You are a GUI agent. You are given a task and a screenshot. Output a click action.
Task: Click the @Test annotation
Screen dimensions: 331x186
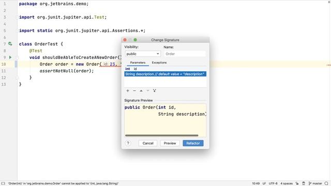pyautogui.click(x=36, y=51)
